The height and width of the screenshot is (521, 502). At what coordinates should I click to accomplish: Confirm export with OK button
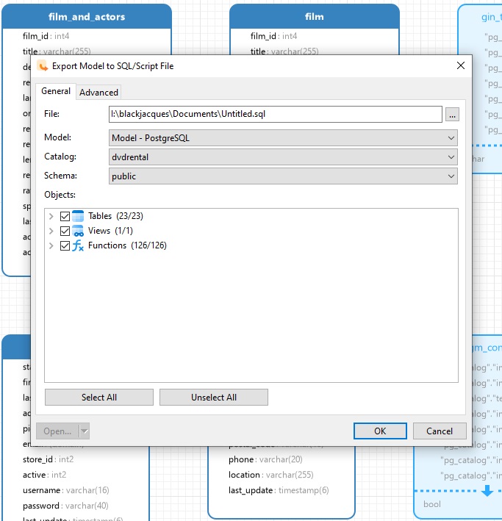380,431
